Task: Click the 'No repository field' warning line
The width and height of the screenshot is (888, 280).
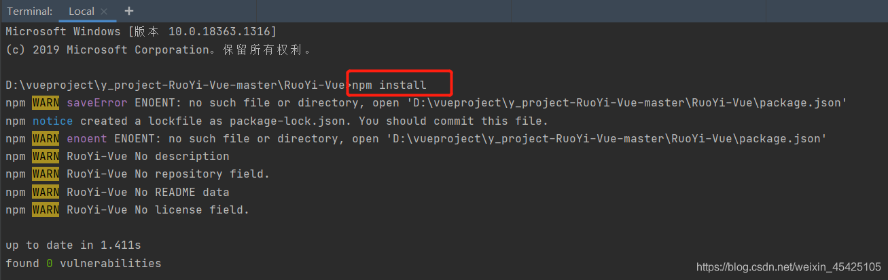Action: pos(202,174)
